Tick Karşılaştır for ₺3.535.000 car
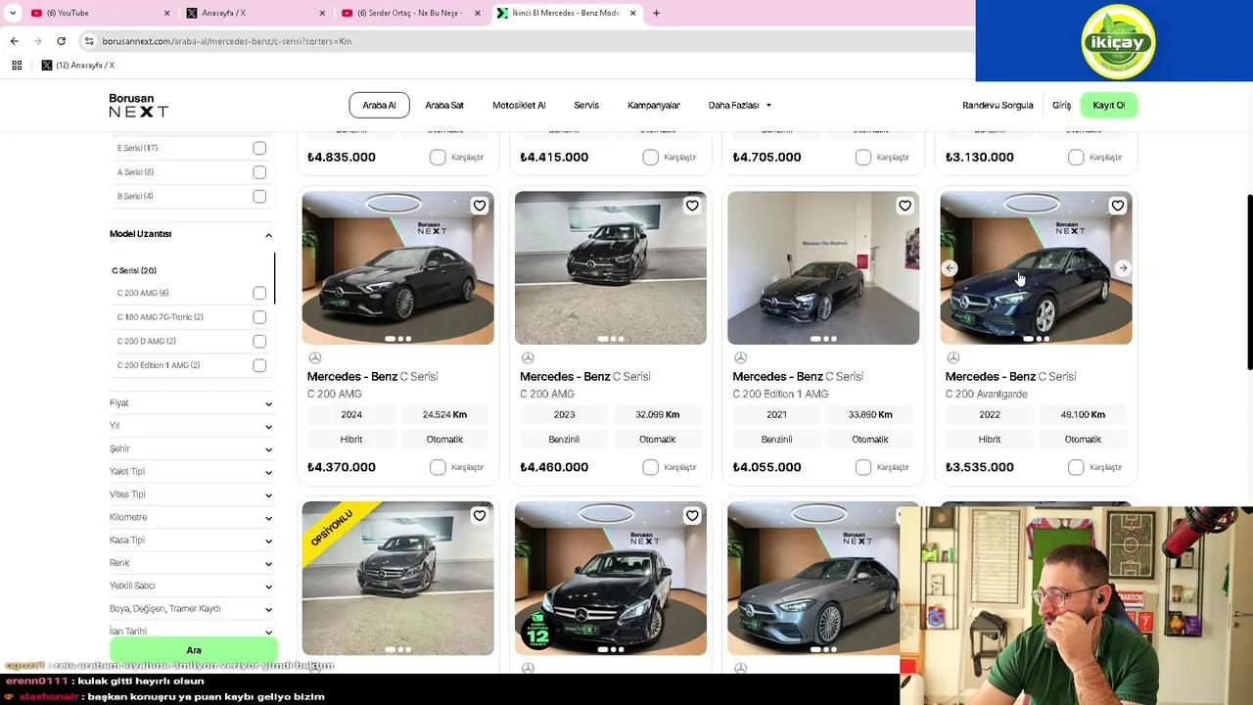This screenshot has width=1253, height=705. 1076,467
